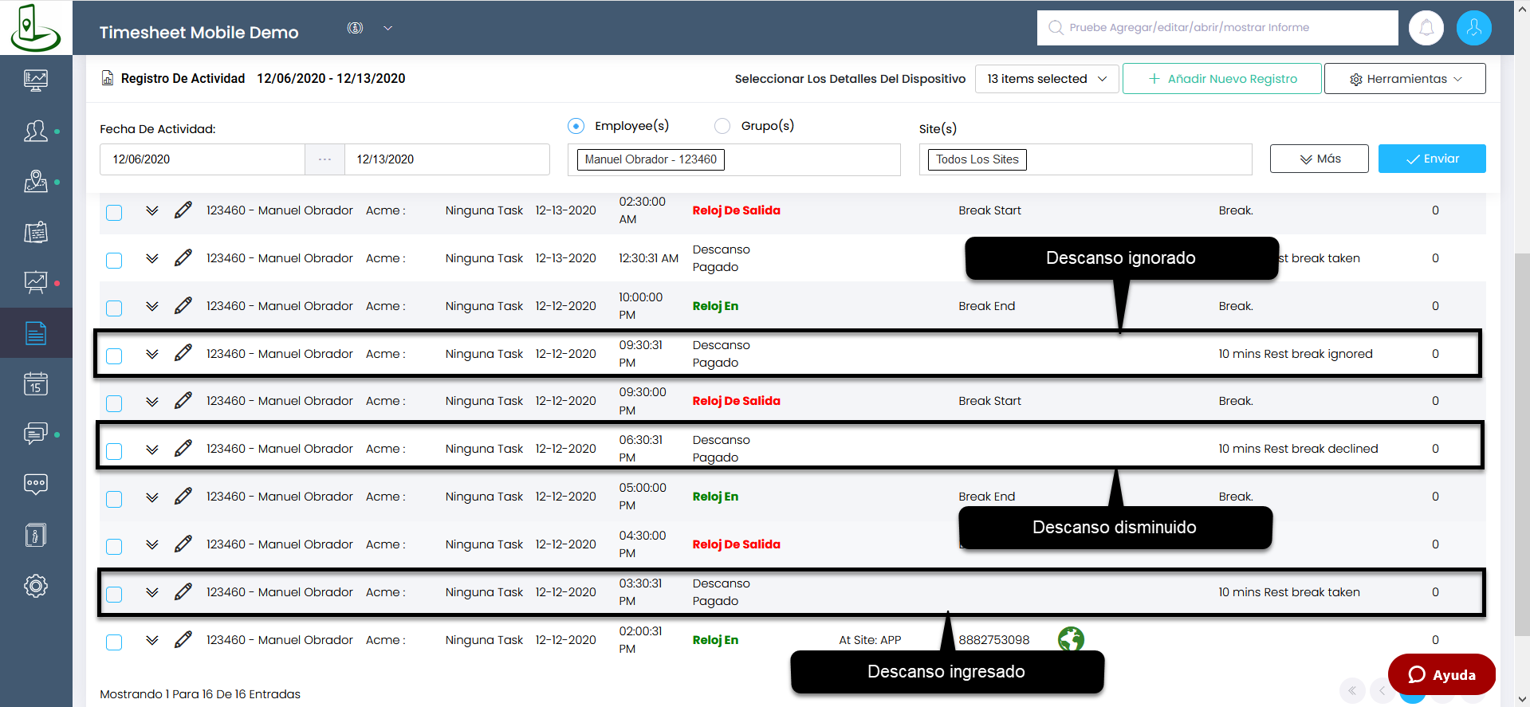Click the calendar icon in the sidebar
Screen dimensions: 1530x707
click(x=36, y=384)
